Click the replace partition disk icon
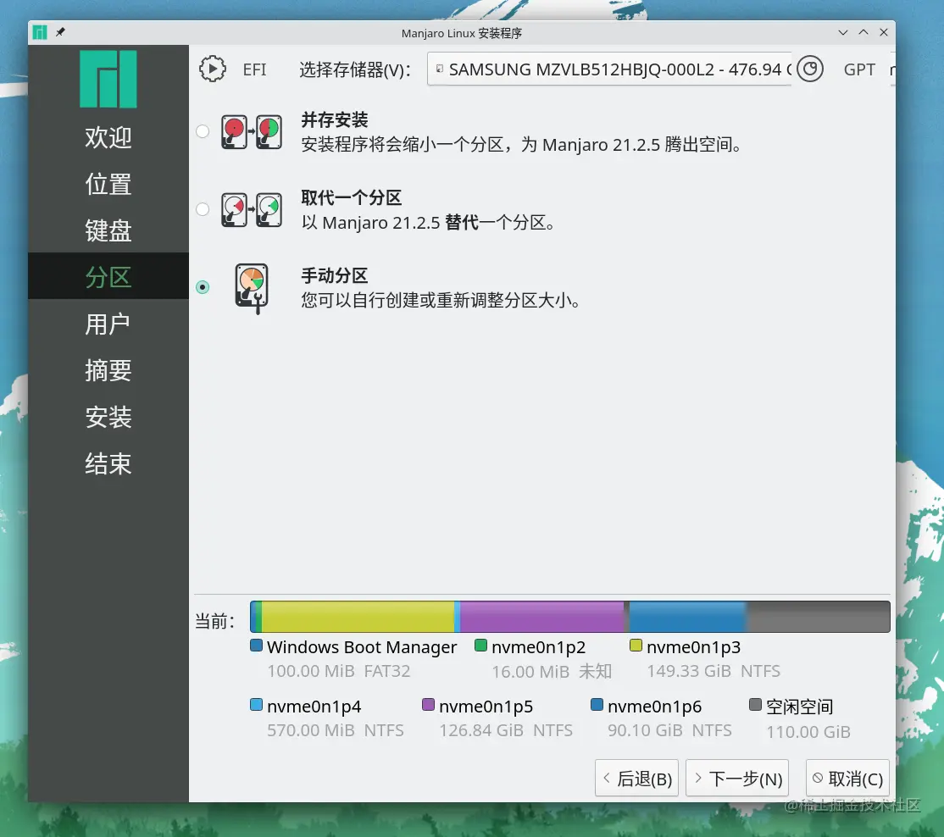This screenshot has width=944, height=837. click(251, 209)
